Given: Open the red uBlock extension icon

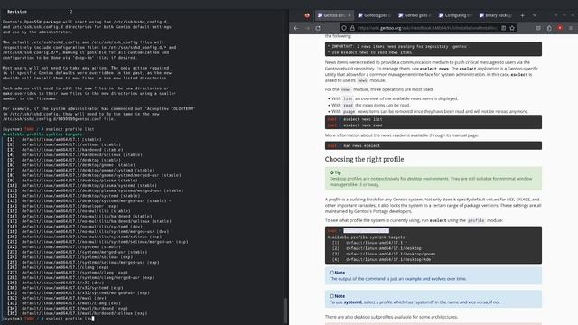Looking at the screenshot, I should pyautogui.click(x=560, y=28).
